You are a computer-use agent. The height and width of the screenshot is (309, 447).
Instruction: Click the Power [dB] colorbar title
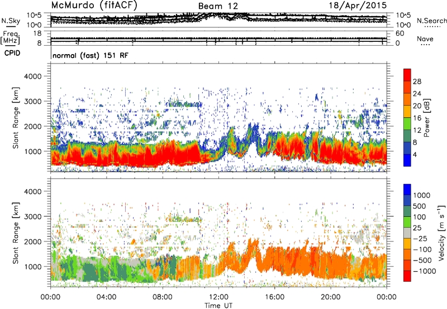tap(426, 118)
